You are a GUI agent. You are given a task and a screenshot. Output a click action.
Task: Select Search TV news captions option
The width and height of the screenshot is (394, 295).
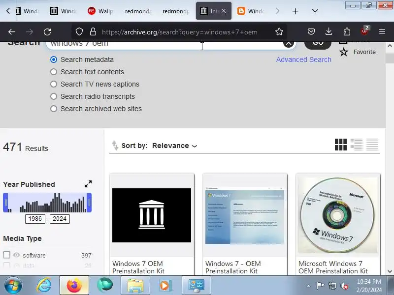pyautogui.click(x=54, y=84)
